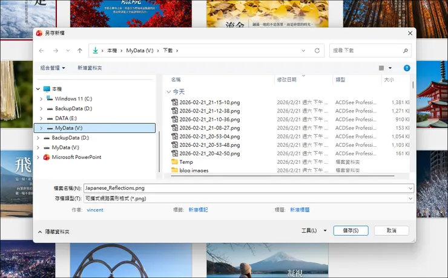Select the yellow ginkgo leaves slide thumbnail

tap(267, 14)
